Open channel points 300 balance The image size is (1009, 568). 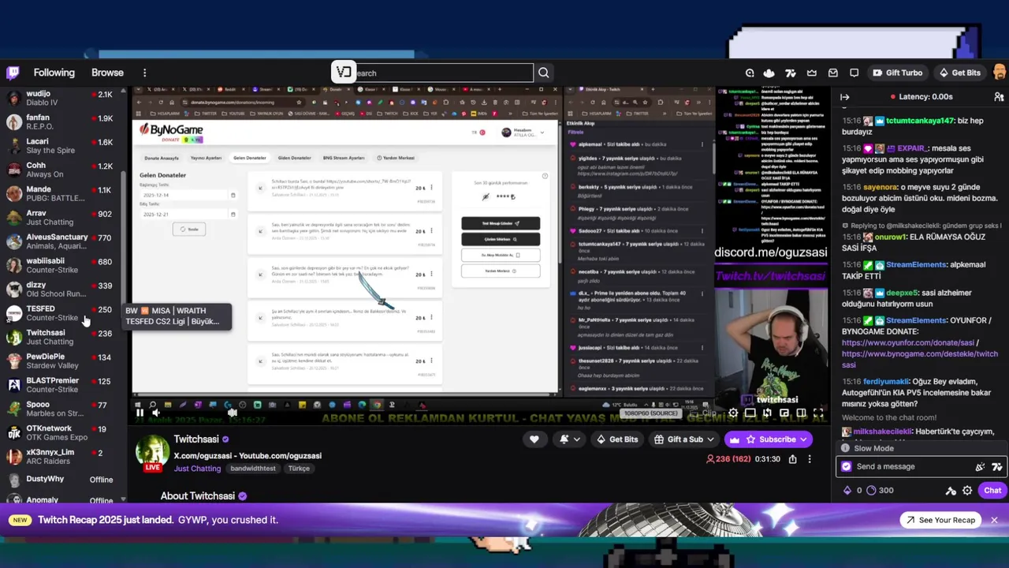tap(879, 491)
